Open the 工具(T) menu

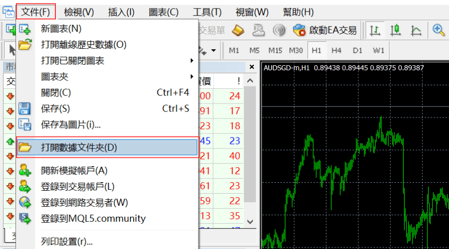point(207,12)
